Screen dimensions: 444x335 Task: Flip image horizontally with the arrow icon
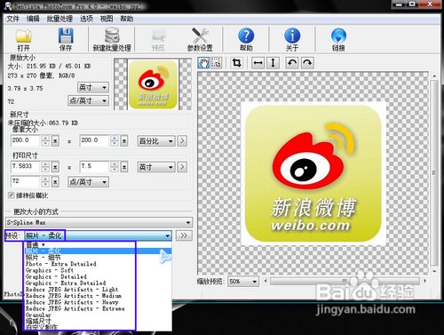pyautogui.click(x=258, y=63)
